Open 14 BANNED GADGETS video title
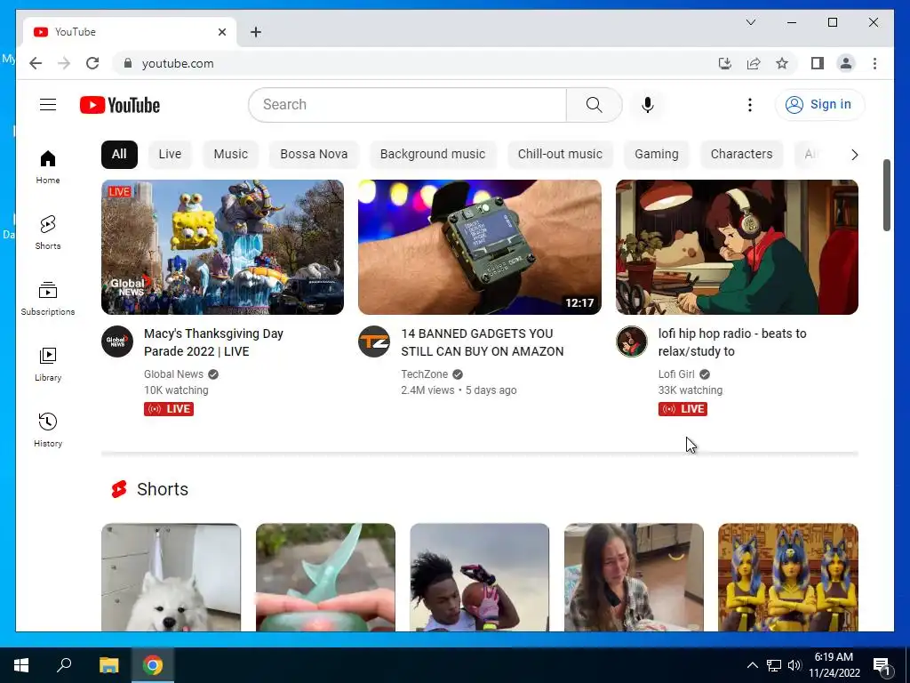This screenshot has width=910, height=683. pos(483,342)
